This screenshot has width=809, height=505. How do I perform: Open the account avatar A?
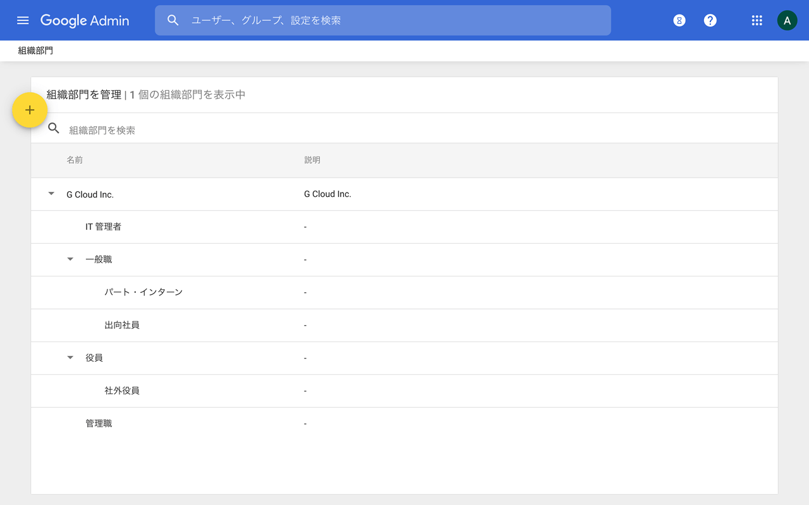pos(787,20)
